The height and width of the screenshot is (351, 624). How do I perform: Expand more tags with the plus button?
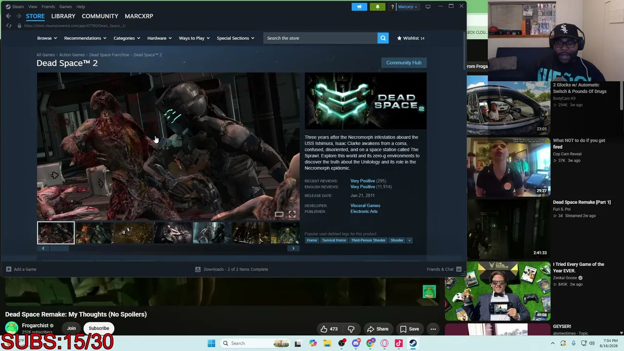(x=409, y=240)
